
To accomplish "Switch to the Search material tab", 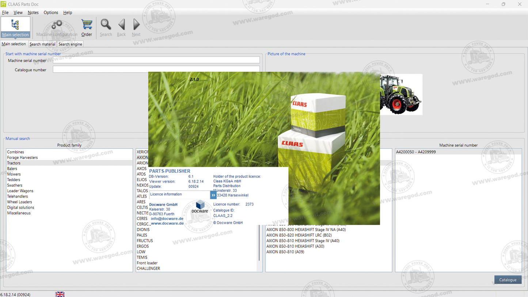I will tap(42, 44).
